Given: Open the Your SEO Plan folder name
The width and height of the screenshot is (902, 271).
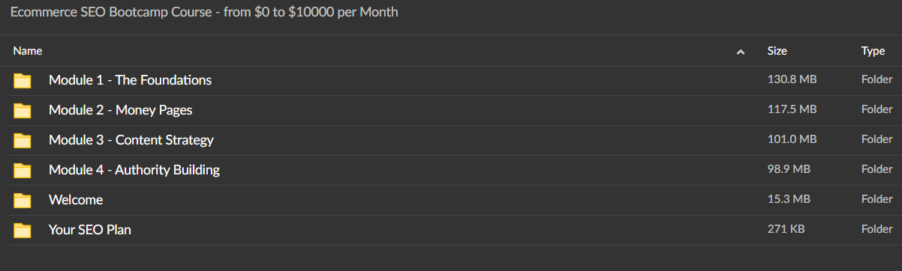Looking at the screenshot, I should (x=90, y=230).
